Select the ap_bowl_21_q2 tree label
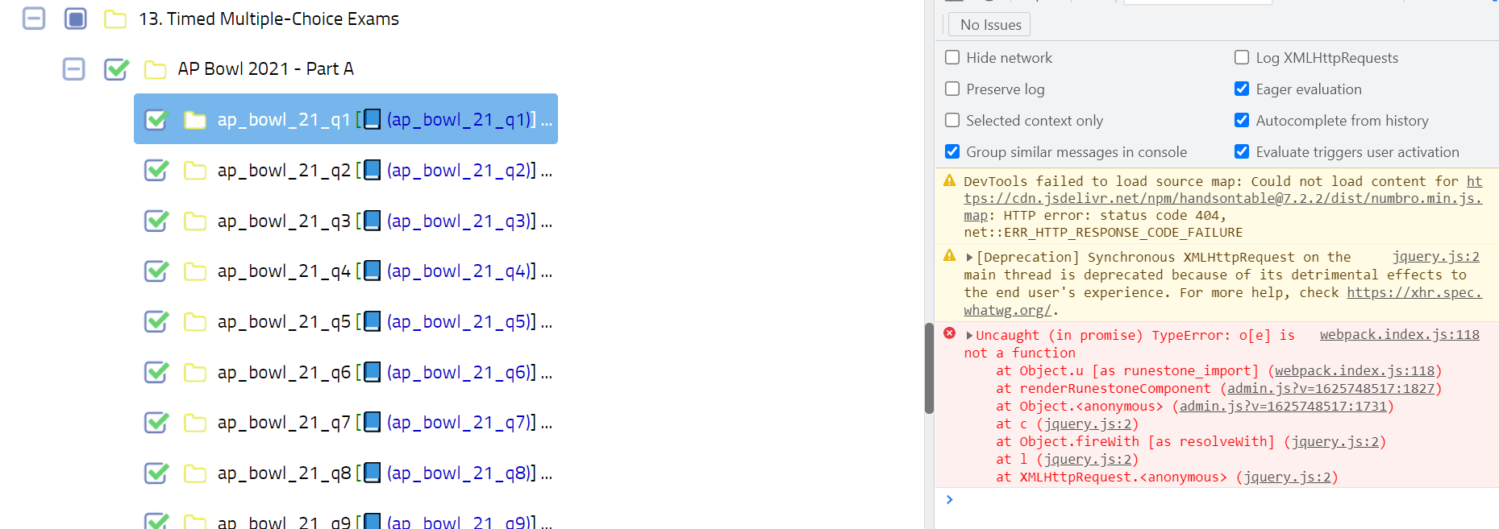Screen dimensions: 1499x529 tap(284, 171)
